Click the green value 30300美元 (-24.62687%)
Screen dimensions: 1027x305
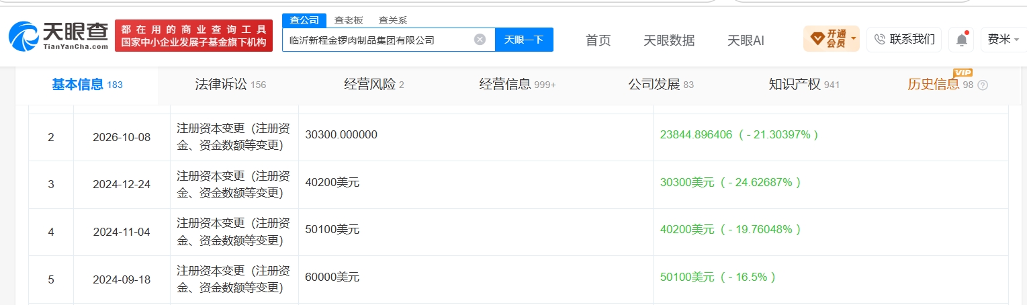pyautogui.click(x=731, y=182)
